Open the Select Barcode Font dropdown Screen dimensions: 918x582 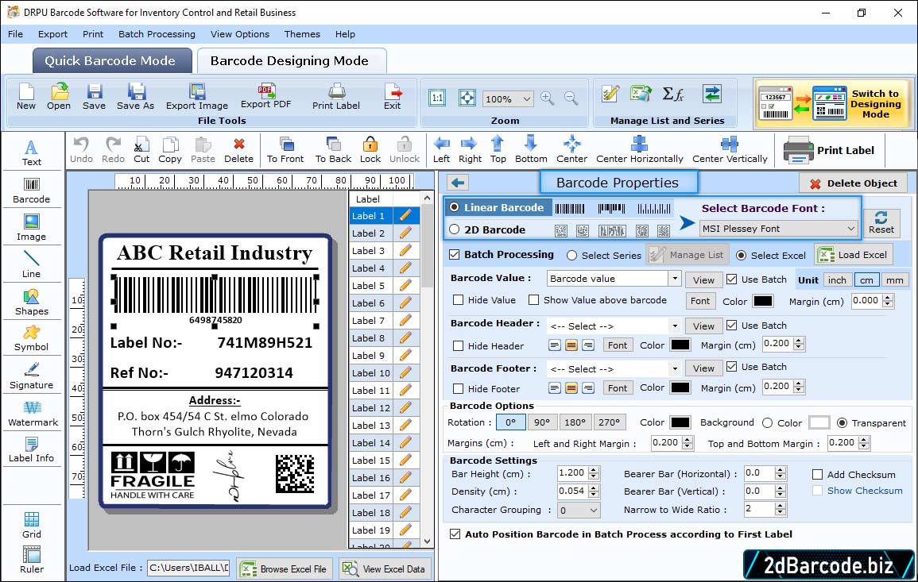point(779,228)
